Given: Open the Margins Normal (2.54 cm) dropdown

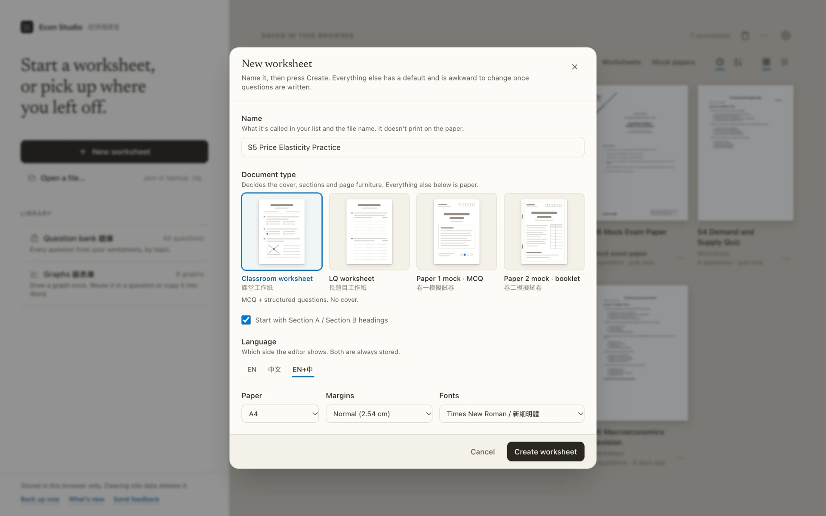Looking at the screenshot, I should point(379,414).
